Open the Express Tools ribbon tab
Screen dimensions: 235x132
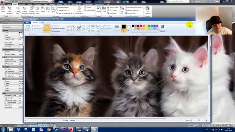click(100, 4)
